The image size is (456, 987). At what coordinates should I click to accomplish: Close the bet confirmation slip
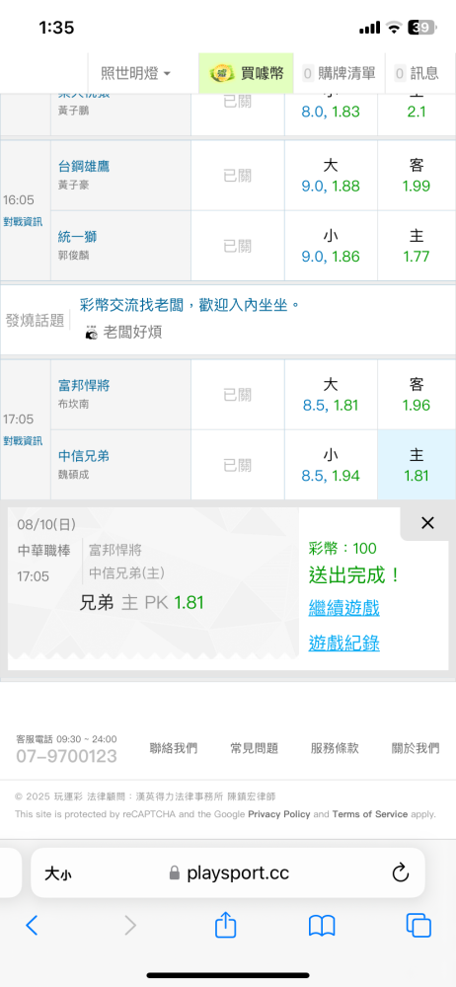click(x=427, y=522)
